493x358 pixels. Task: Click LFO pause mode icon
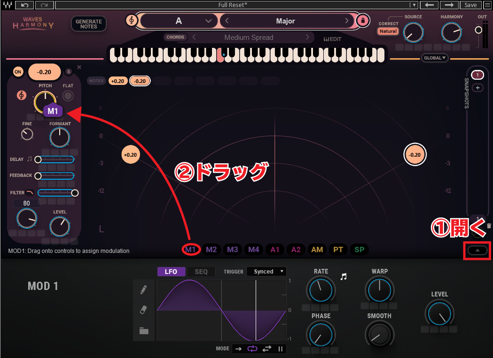point(280,349)
